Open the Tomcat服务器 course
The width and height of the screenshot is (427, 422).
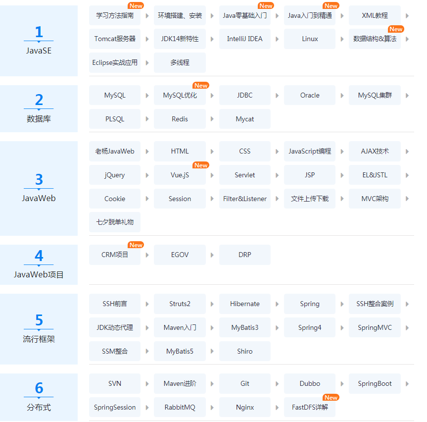coord(115,39)
